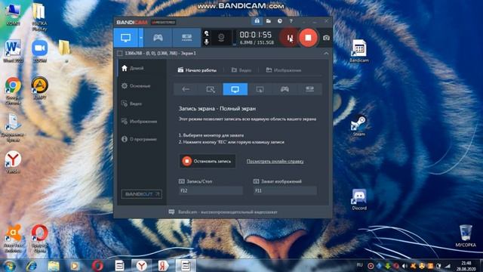Open the help question mark icon
Image resolution: width=483 pixels, height=272 pixels.
pos(291,21)
